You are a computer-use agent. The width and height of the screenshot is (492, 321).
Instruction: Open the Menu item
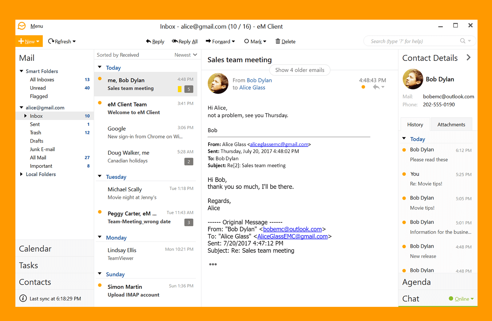37,26
